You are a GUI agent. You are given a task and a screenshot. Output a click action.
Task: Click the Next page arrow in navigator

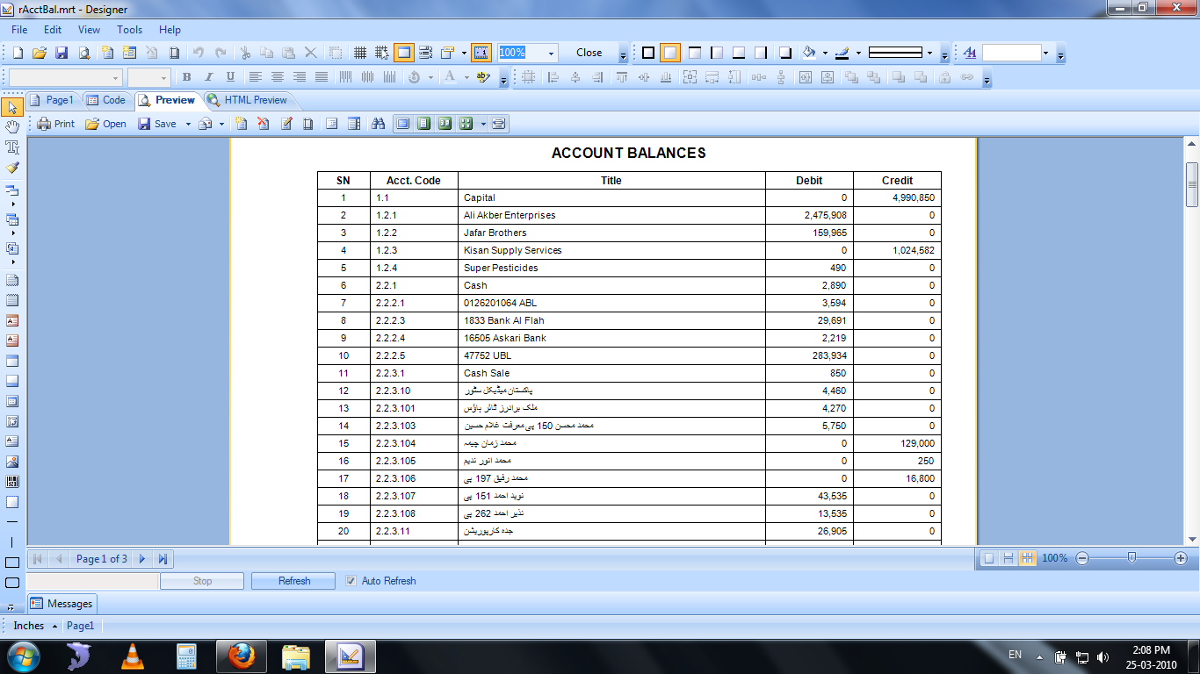[142, 558]
